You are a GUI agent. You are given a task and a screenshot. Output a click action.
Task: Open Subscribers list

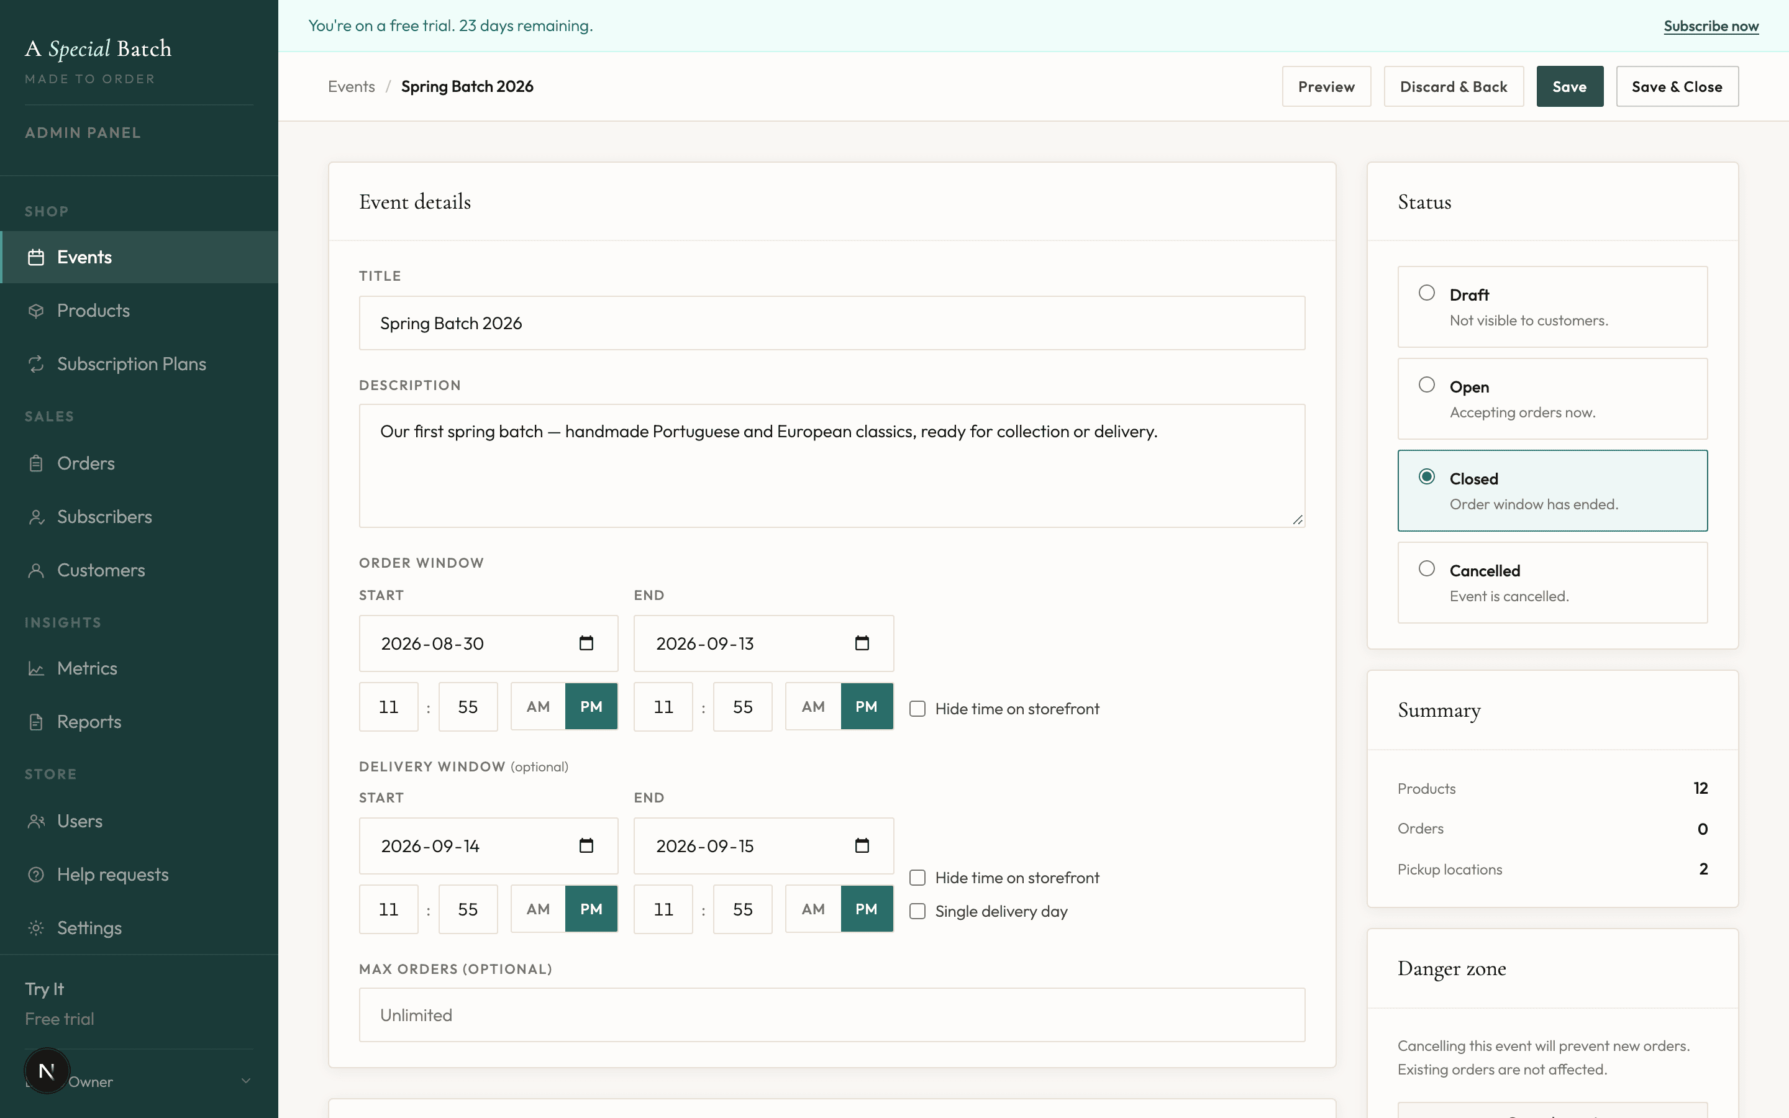coord(139,516)
